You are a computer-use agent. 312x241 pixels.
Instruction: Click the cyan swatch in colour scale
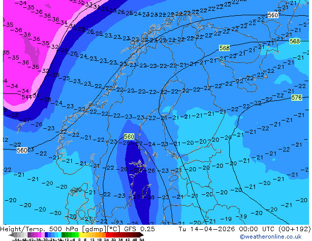pyautogui.click(x=60, y=235)
